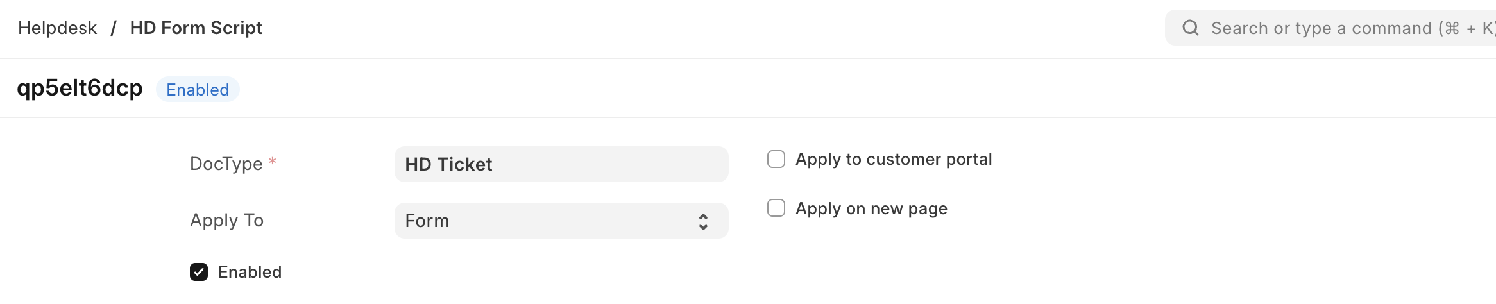This screenshot has width=1496, height=304.
Task: Enable Apply to customer portal checkbox
Action: click(x=776, y=159)
